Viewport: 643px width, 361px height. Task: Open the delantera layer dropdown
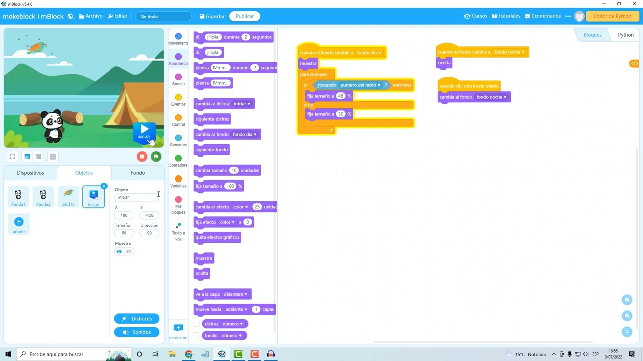(236, 294)
